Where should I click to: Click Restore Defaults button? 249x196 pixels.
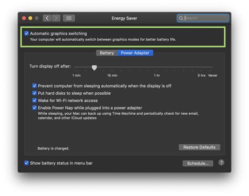tap(199, 147)
